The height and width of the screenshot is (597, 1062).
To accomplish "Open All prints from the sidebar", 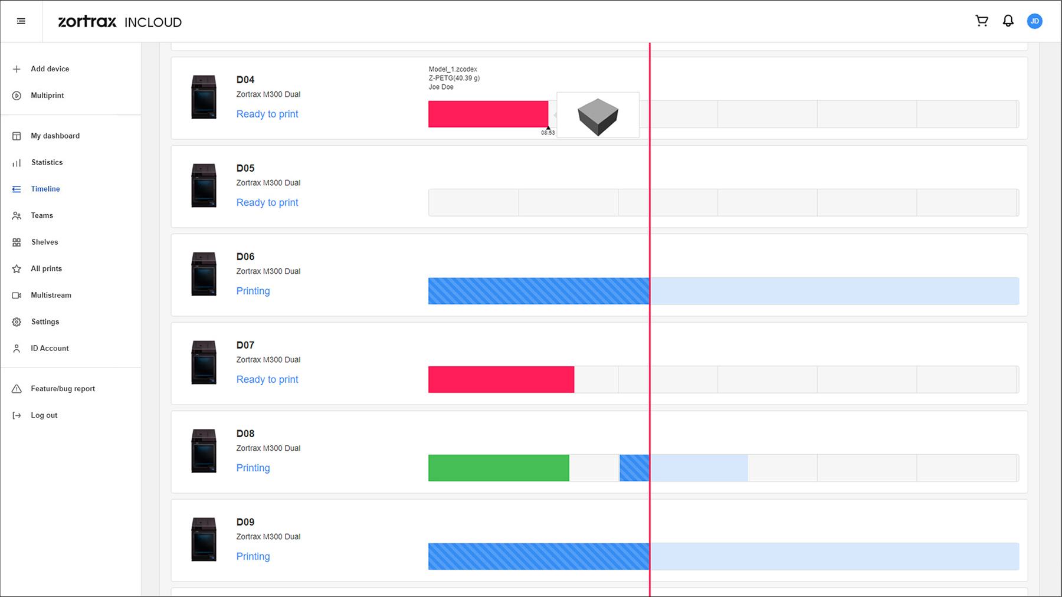I will click(x=46, y=268).
